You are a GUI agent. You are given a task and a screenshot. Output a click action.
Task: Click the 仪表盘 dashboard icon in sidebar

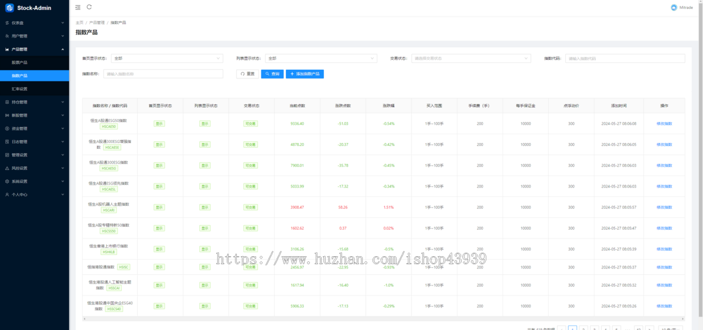(7, 23)
